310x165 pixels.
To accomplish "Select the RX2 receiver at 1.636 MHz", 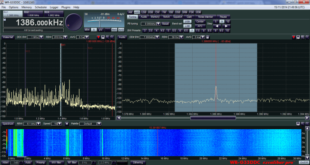I will (x=33, y=14).
